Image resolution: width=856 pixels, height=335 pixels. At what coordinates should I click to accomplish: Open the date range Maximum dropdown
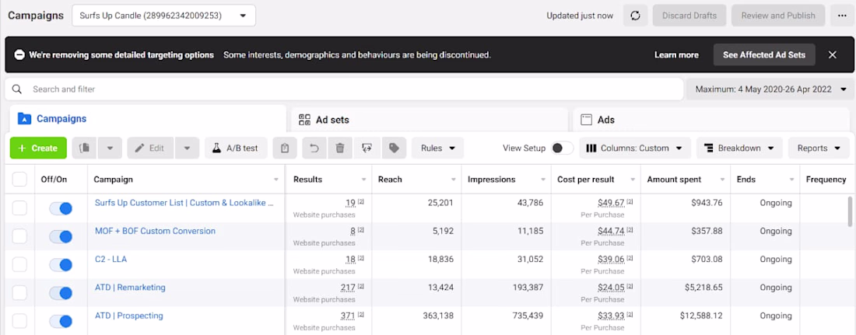pos(770,89)
